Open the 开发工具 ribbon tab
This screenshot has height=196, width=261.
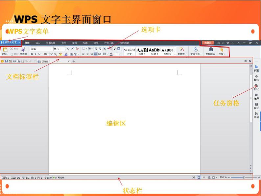pyautogui.click(x=109, y=43)
